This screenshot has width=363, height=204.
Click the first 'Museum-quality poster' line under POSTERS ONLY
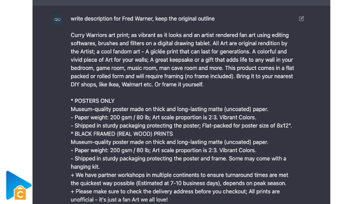pos(169,109)
